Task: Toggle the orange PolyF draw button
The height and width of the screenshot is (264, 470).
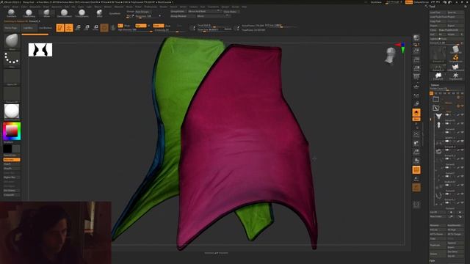Action: [416, 170]
